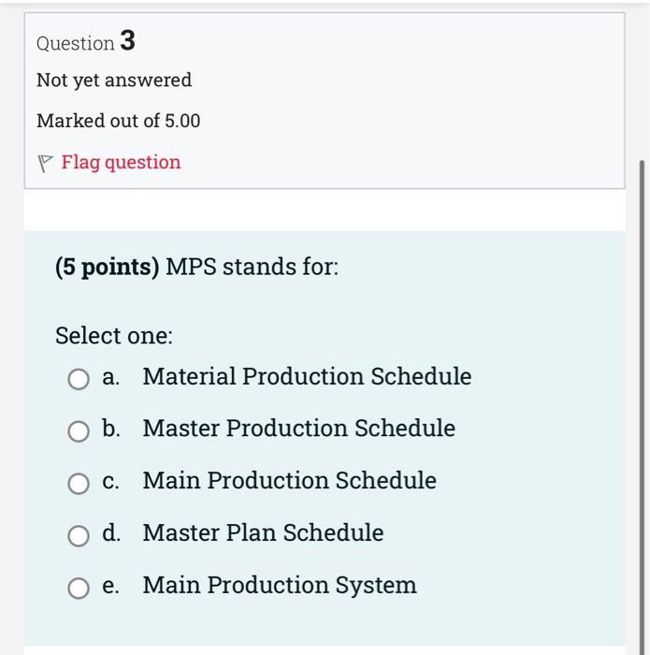The width and height of the screenshot is (650, 655).
Task: Pick radio button for option c
Action: click(79, 483)
